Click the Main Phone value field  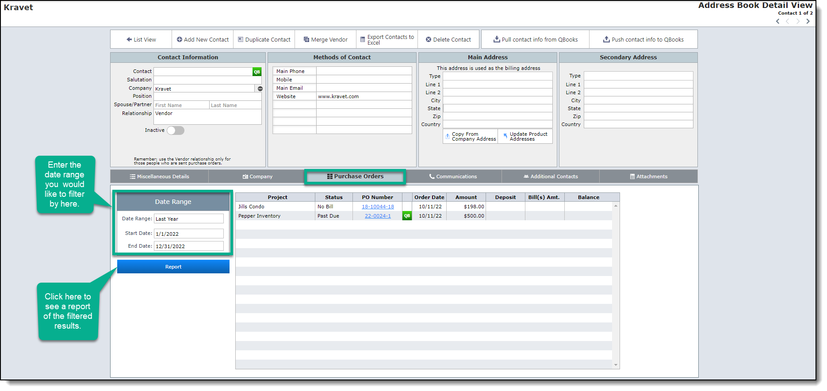tap(364, 71)
